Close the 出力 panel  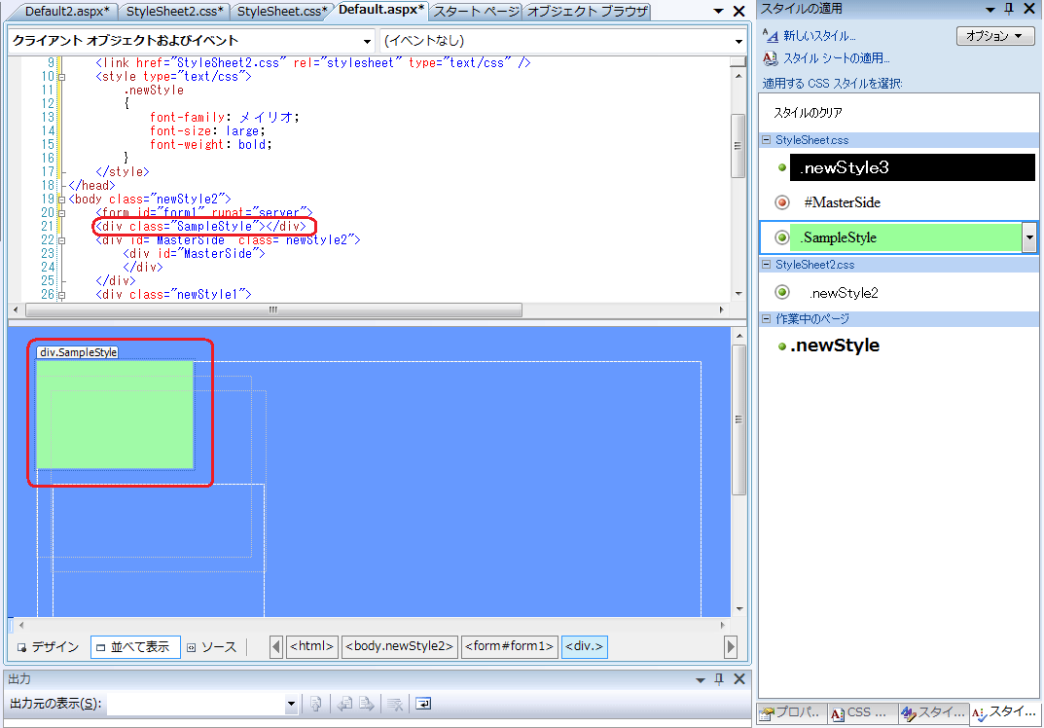pyautogui.click(x=739, y=678)
